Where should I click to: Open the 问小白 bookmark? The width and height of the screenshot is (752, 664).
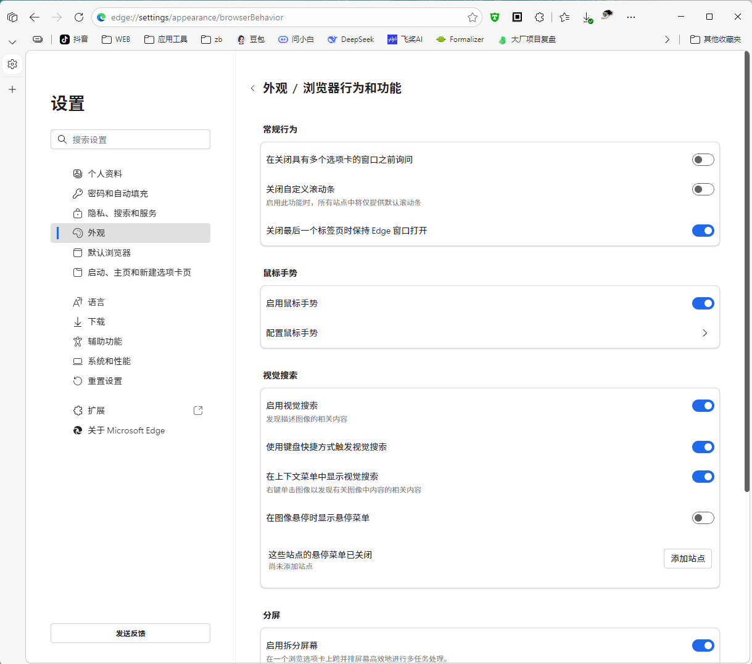point(296,39)
